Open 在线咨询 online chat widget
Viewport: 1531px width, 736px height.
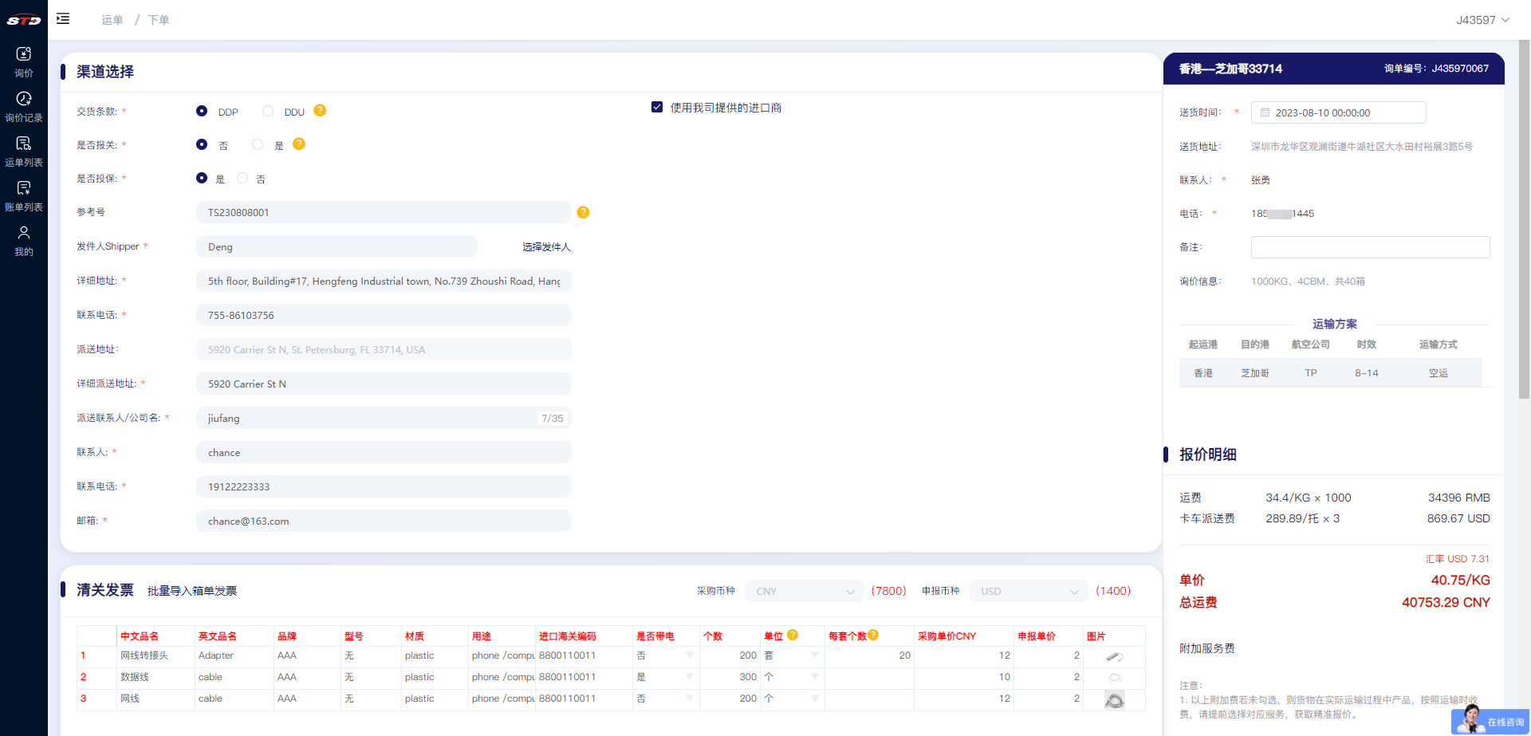[x=1490, y=721]
